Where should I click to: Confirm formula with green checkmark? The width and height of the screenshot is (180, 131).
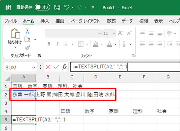point(56,67)
